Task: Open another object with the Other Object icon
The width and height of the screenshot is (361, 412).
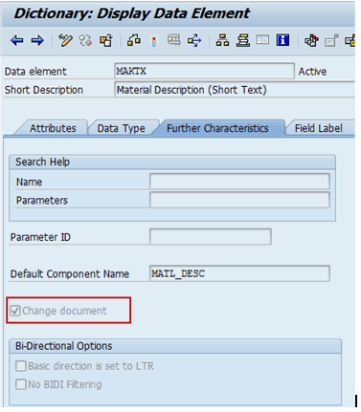Action: 106,40
